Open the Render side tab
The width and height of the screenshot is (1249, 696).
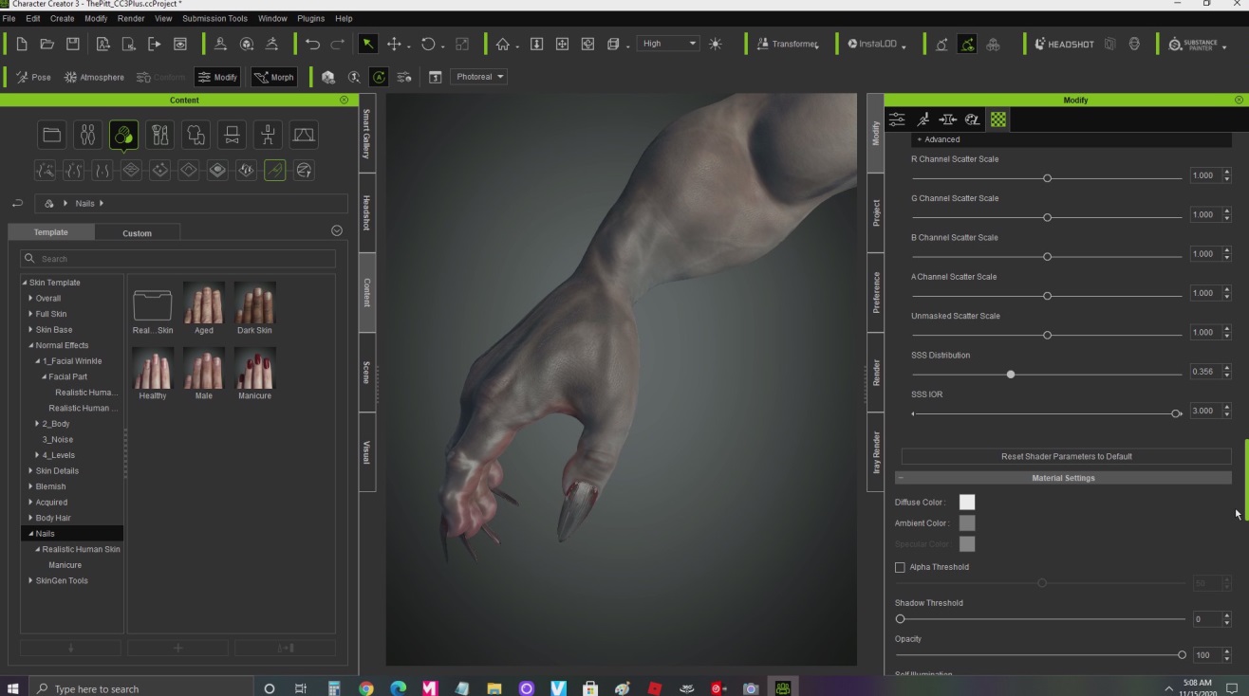[876, 373]
